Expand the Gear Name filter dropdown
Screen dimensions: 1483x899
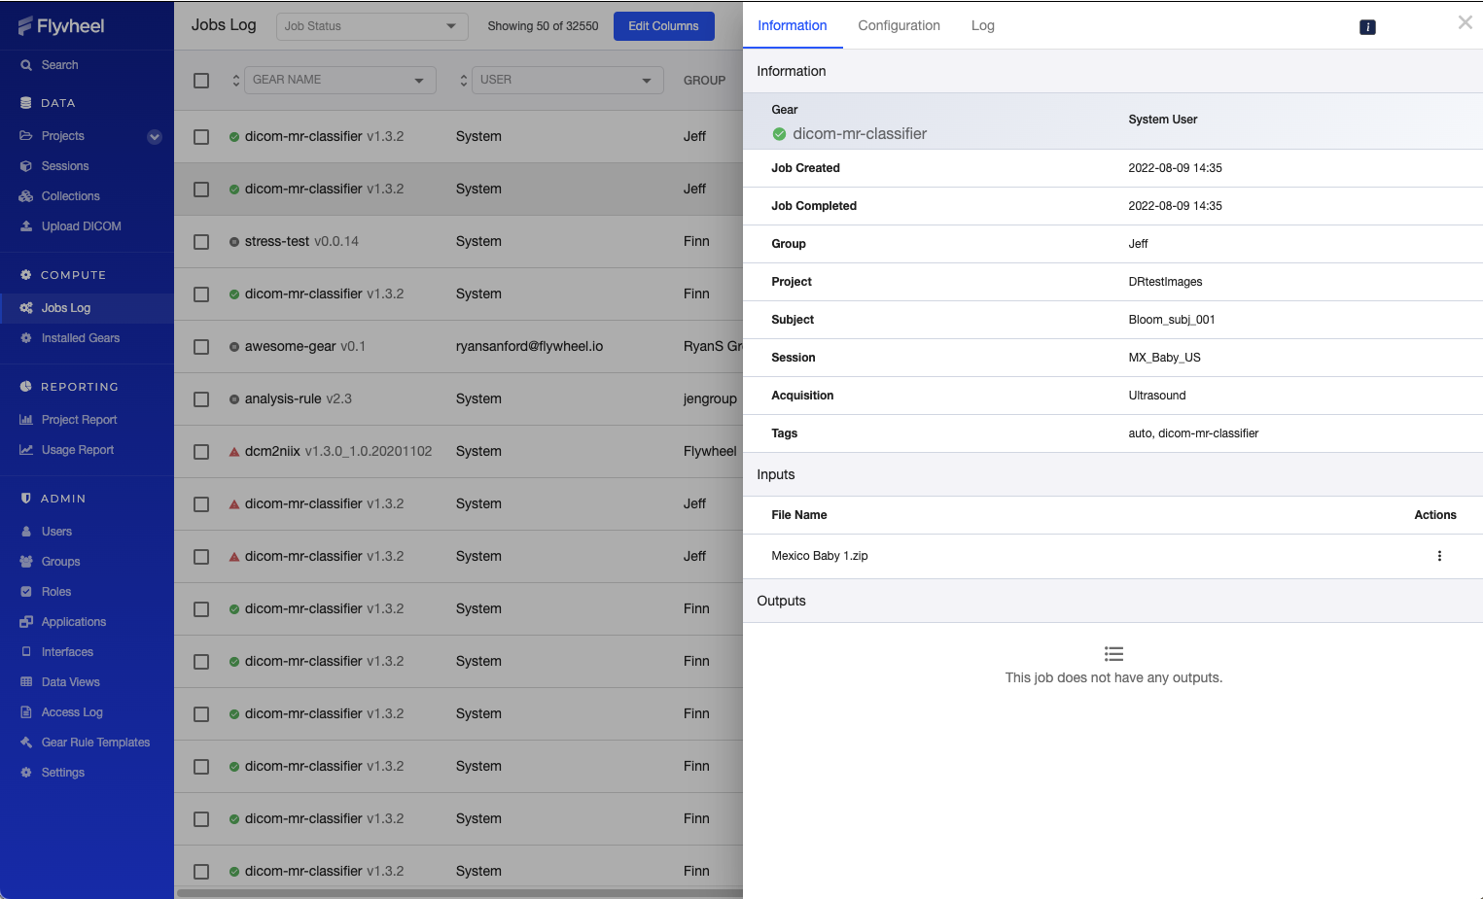338,80
